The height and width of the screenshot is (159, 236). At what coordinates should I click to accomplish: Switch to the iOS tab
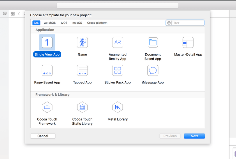[x=36, y=23]
